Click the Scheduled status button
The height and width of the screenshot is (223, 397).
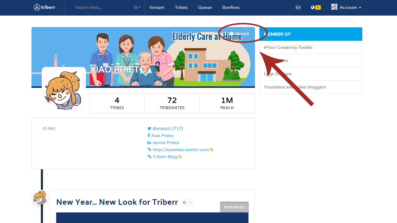point(234,207)
